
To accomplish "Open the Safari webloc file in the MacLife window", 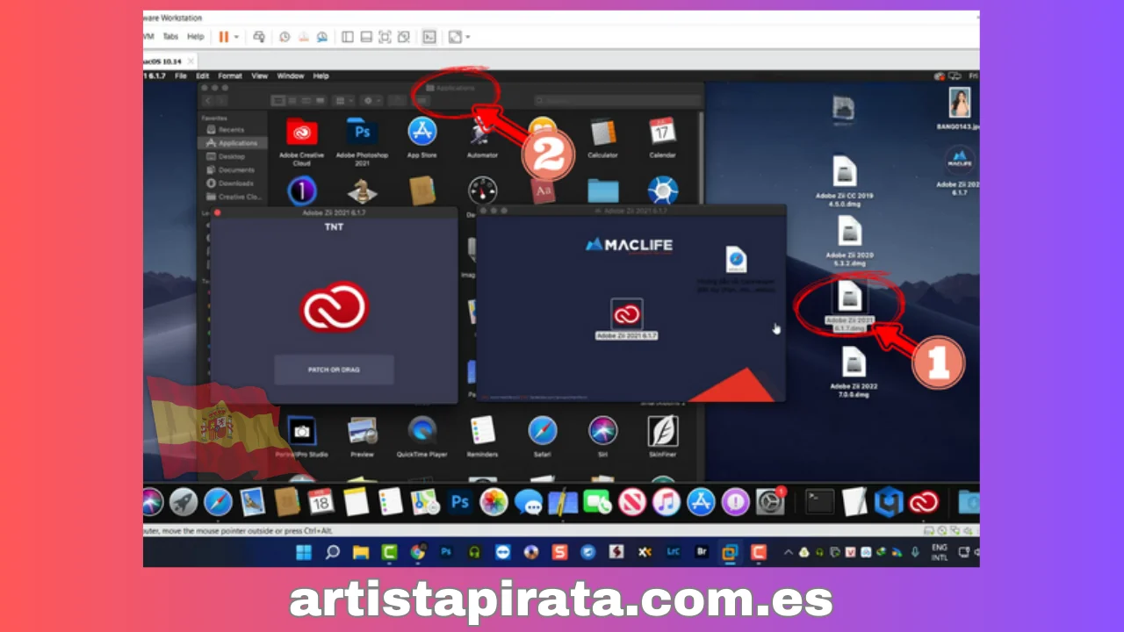I will [x=736, y=260].
